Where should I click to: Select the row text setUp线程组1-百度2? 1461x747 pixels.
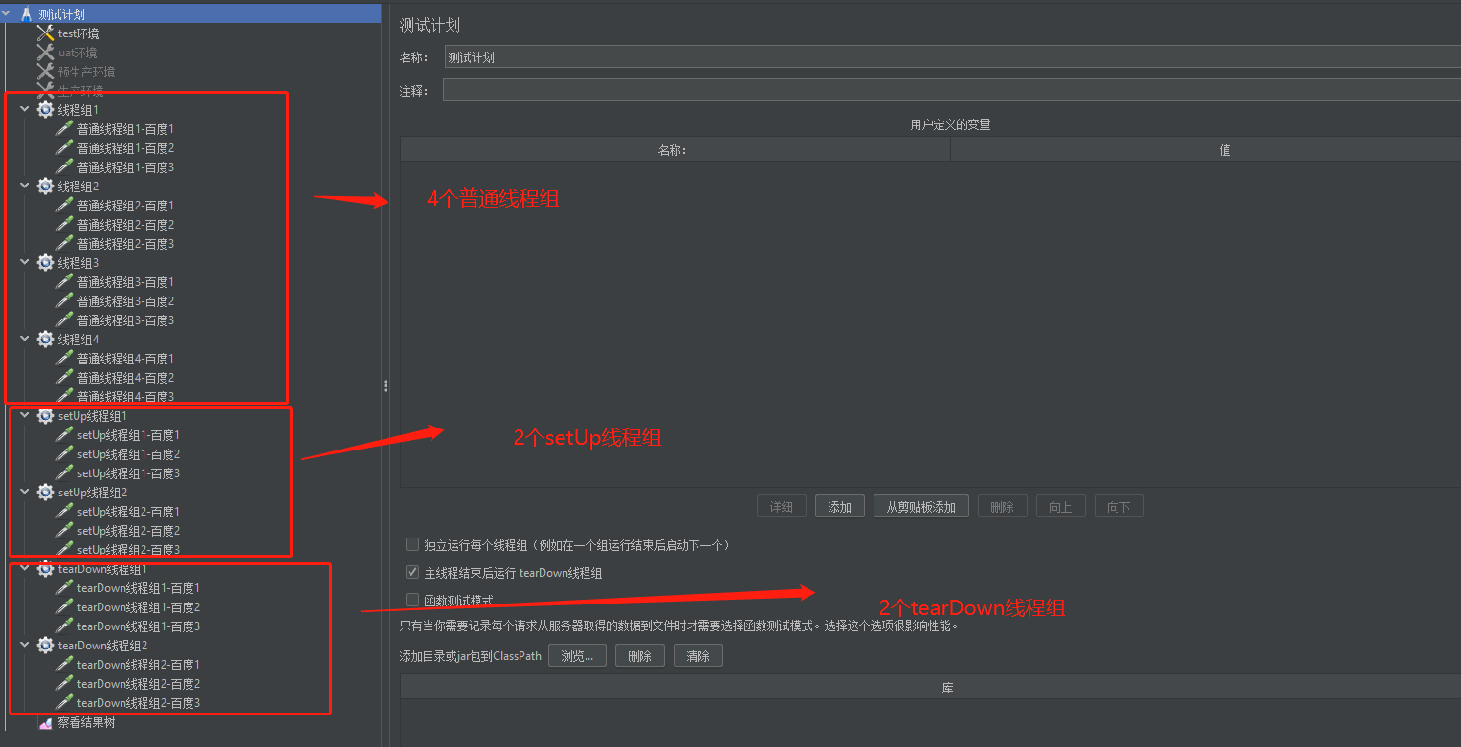click(128, 454)
